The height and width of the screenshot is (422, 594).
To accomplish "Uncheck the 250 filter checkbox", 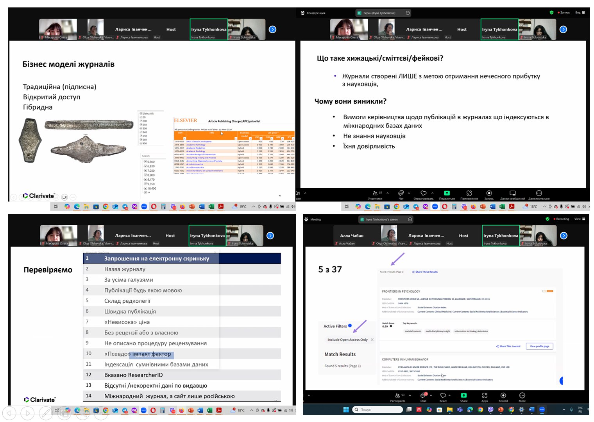I will 141,124.
